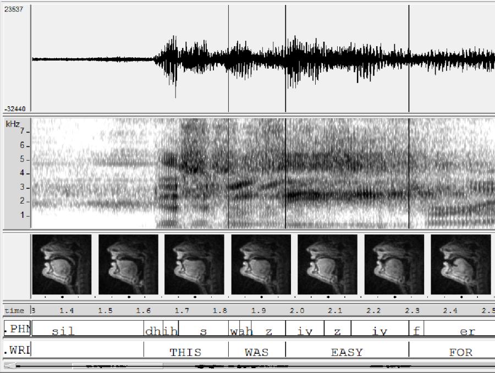495x373 pixels.
Task: Select the 's' phoneme segment in THIS
Action: [204, 331]
